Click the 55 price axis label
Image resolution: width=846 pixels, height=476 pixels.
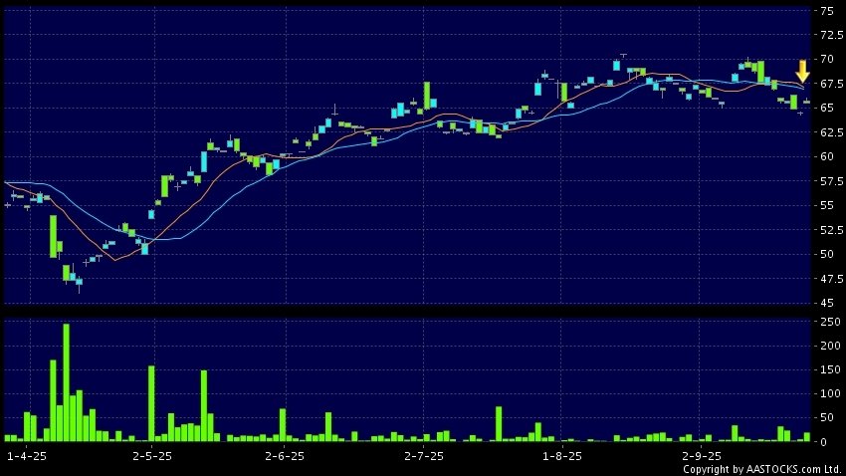pyautogui.click(x=827, y=205)
